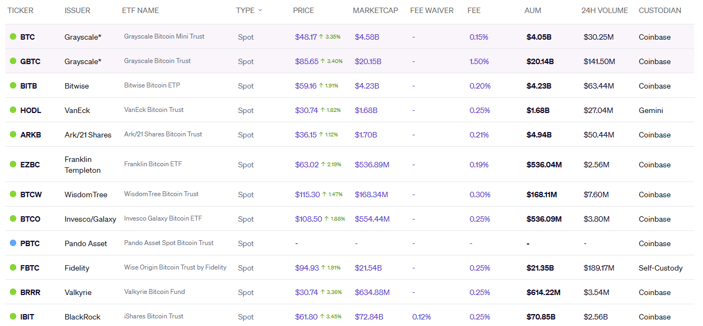Viewport: 703px width, 326px height.
Task: Click the green dot next to IBIT
Action: tap(13, 317)
